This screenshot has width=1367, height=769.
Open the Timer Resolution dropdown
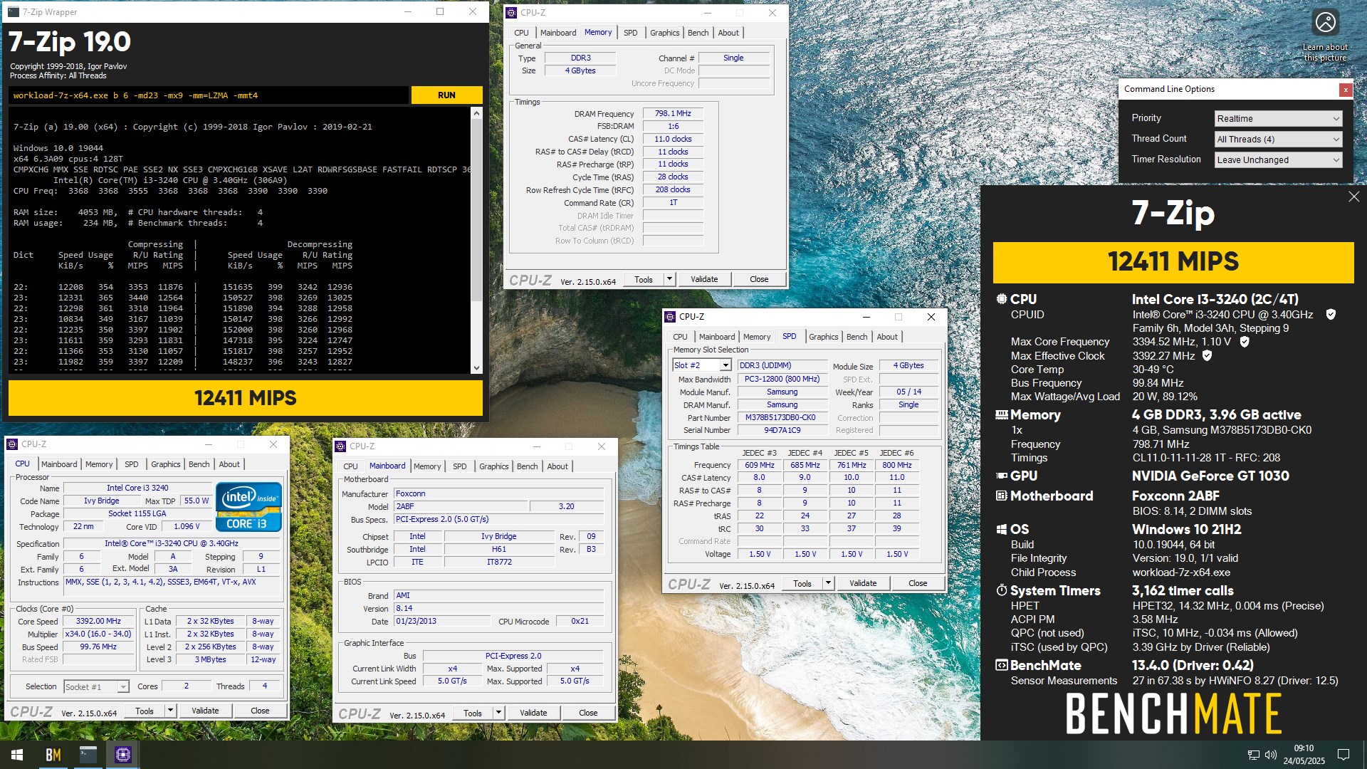pyautogui.click(x=1278, y=160)
